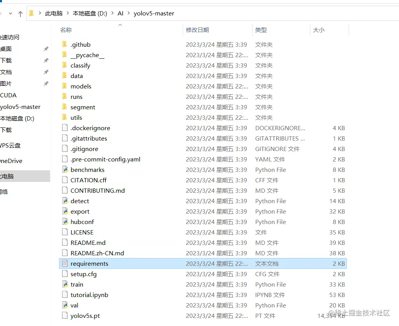
Task: Select the export Python file icon
Action: click(x=65, y=212)
